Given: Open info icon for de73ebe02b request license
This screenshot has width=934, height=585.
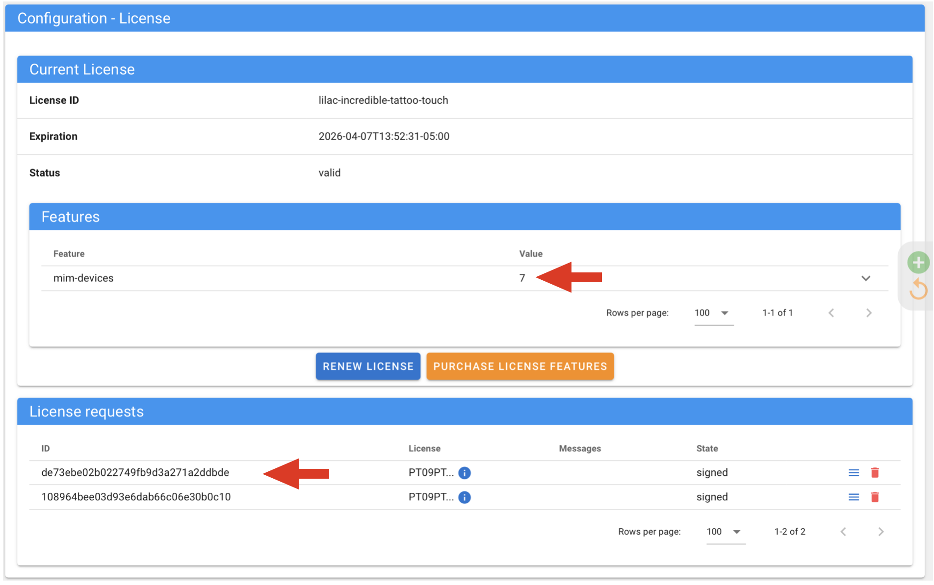Looking at the screenshot, I should (x=464, y=473).
